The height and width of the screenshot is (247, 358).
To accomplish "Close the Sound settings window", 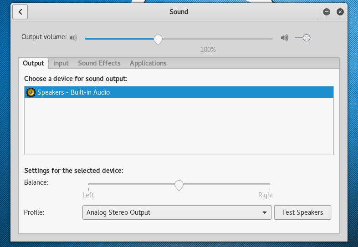I will 340,12.
